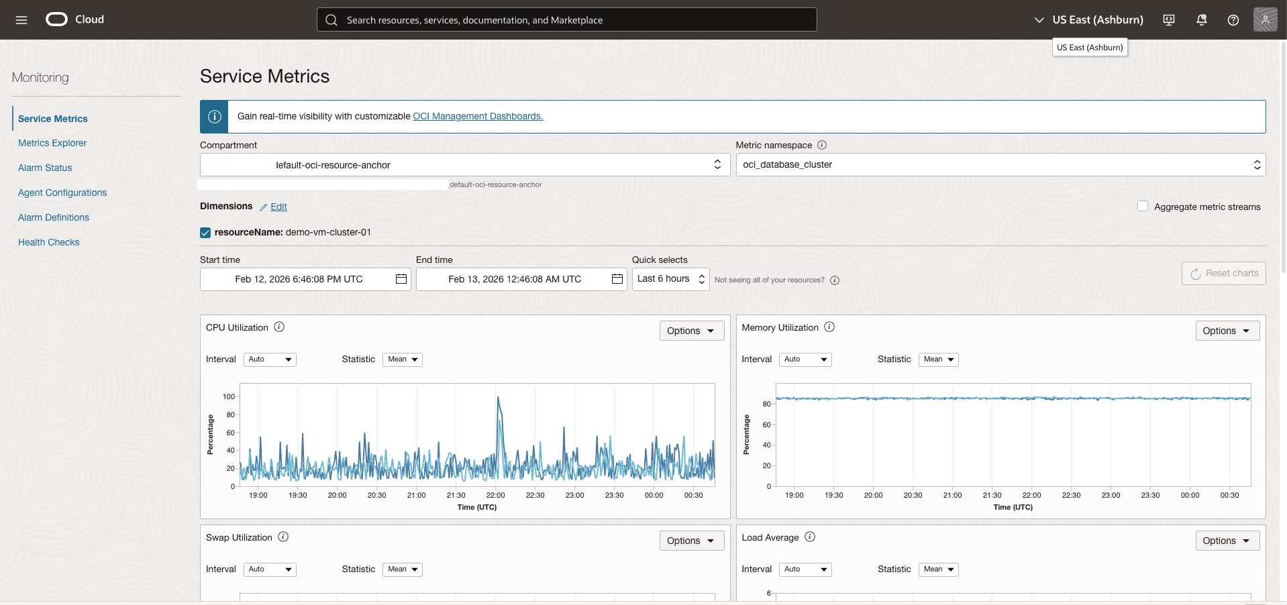
Task: Open the CPU Utilization Options menu
Action: point(691,331)
